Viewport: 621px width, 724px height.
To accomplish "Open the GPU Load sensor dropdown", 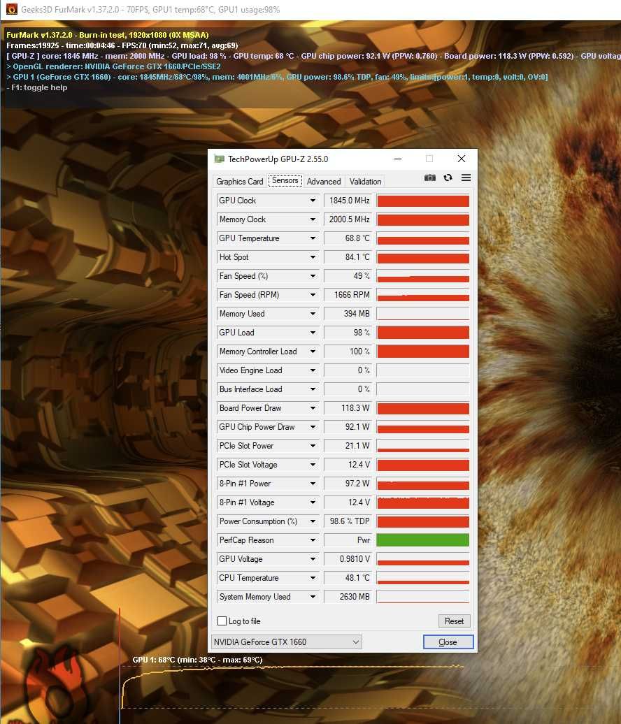I will pyautogui.click(x=313, y=333).
